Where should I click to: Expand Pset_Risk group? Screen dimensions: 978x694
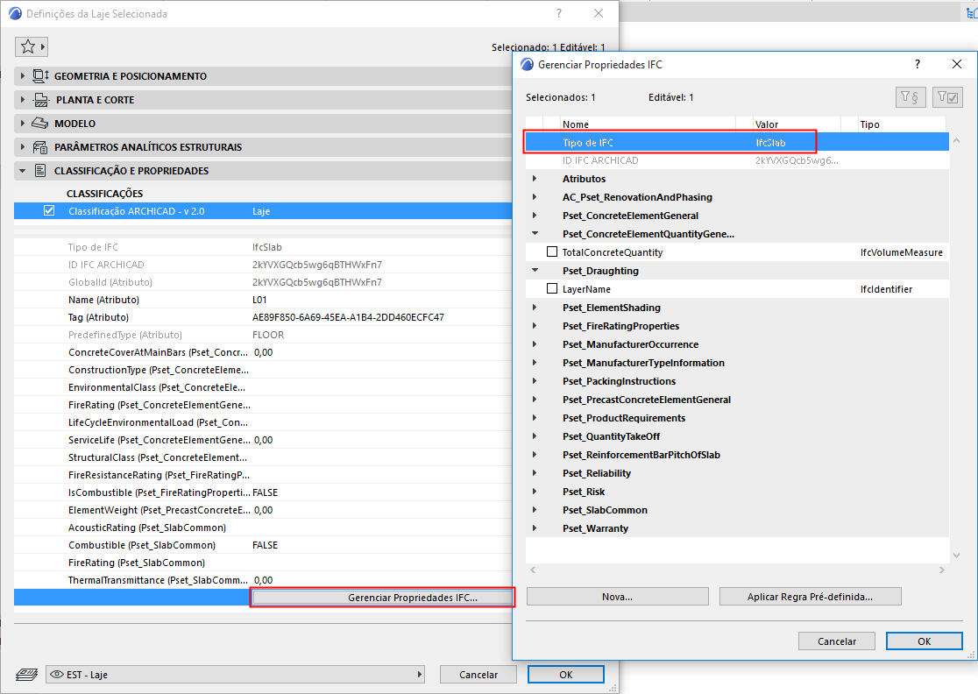click(535, 492)
